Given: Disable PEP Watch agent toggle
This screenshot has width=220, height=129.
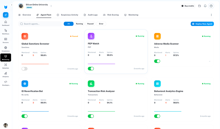Looking at the screenshot, I should (x=91, y=69).
